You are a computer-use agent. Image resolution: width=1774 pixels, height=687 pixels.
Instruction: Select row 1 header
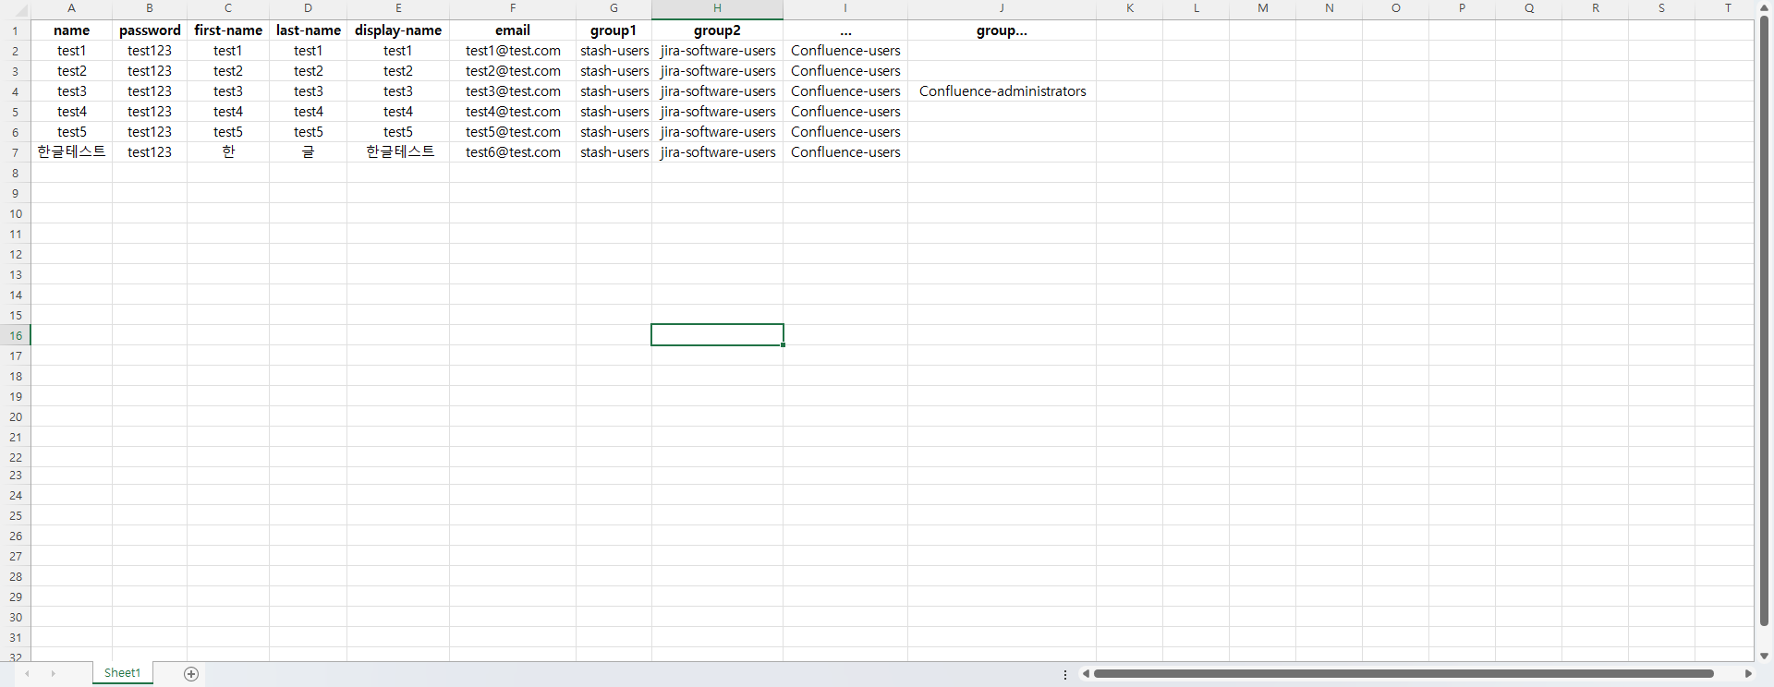[16, 30]
